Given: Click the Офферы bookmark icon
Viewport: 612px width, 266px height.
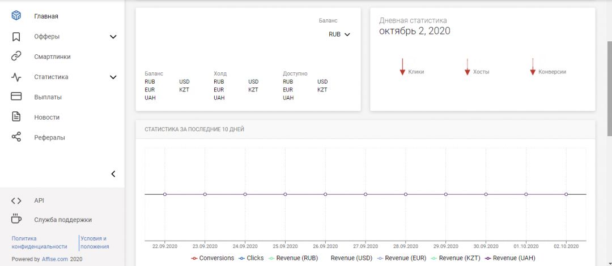Looking at the screenshot, I should pyautogui.click(x=16, y=37).
